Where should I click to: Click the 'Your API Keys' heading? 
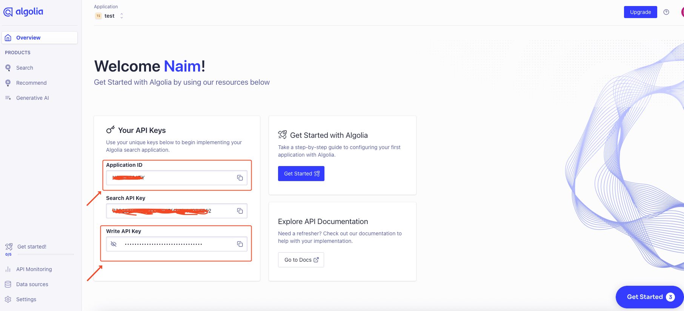(x=142, y=130)
